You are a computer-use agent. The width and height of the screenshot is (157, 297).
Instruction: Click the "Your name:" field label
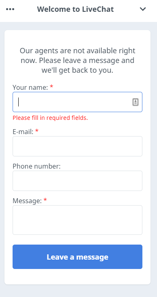[x=30, y=87]
